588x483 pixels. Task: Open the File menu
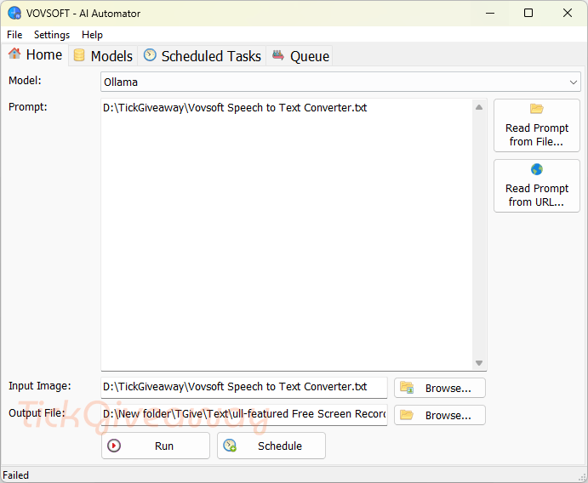(x=14, y=35)
